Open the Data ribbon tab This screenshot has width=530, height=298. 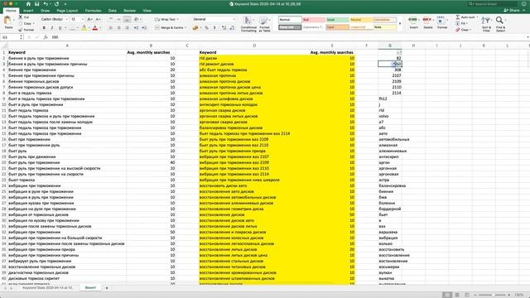[x=113, y=11]
